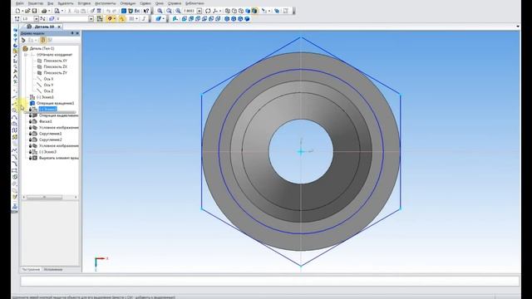Click the Print icon
532x299 pixels.
click(44, 11)
